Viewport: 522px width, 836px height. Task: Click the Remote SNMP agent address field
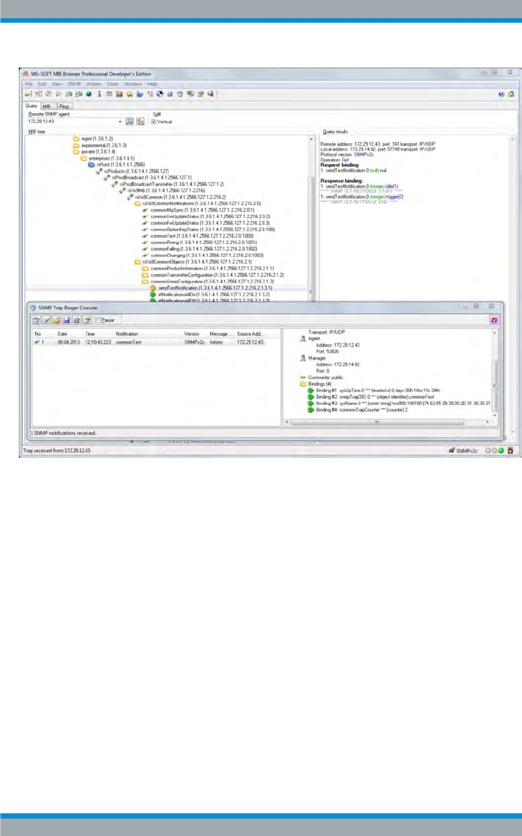(72, 121)
